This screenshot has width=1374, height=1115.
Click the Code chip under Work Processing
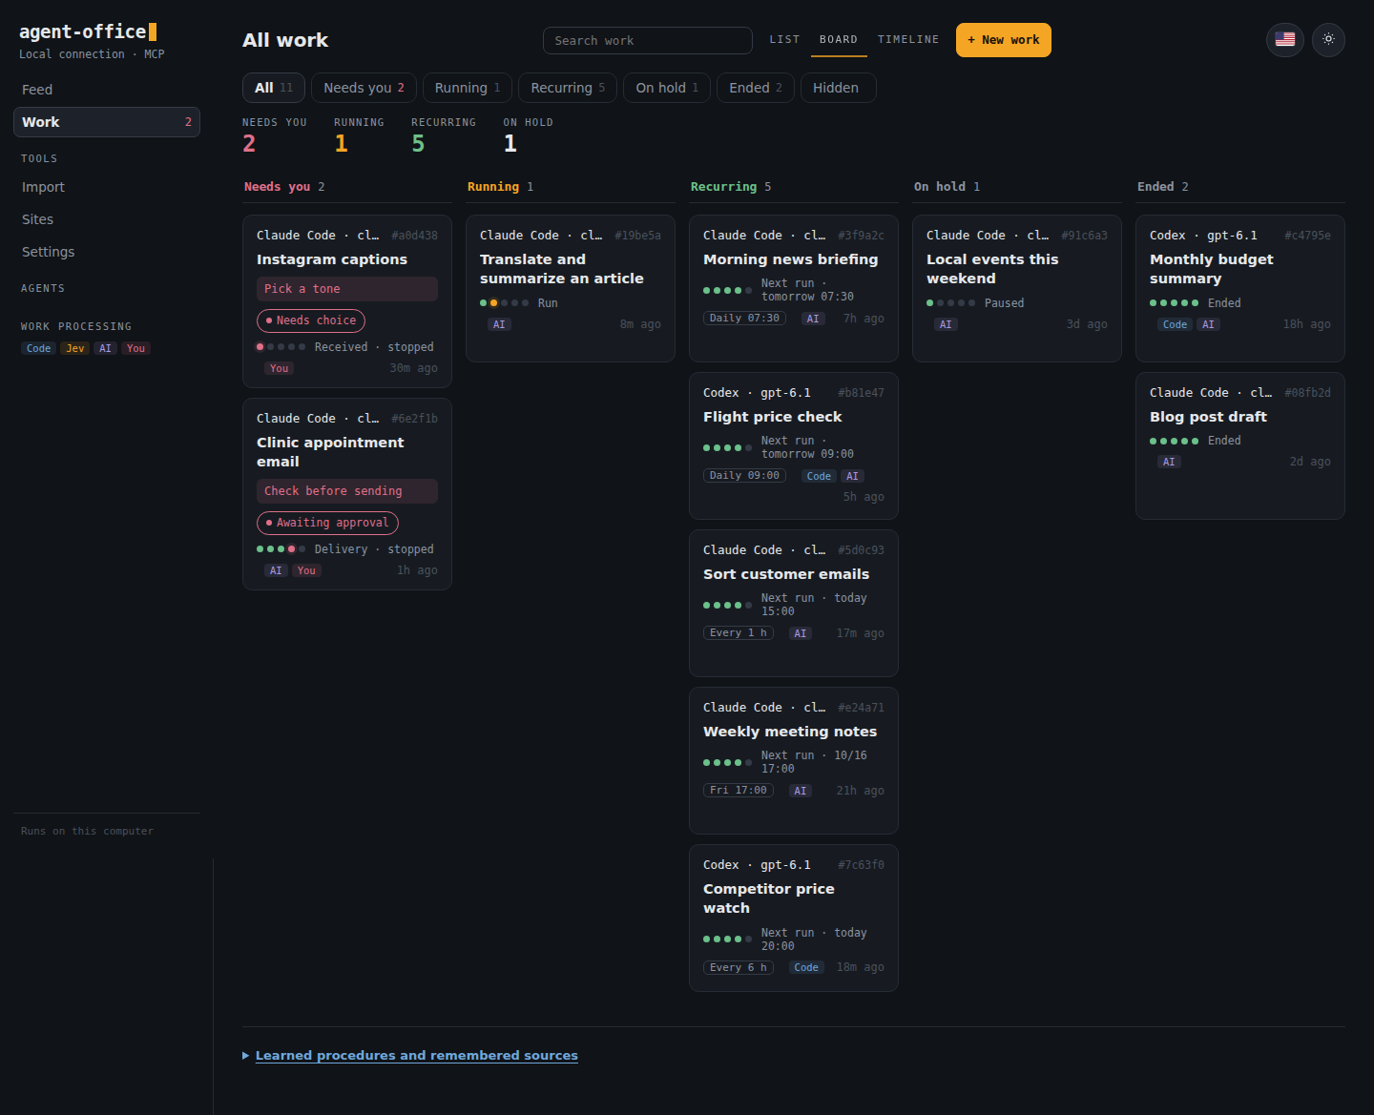coord(39,348)
